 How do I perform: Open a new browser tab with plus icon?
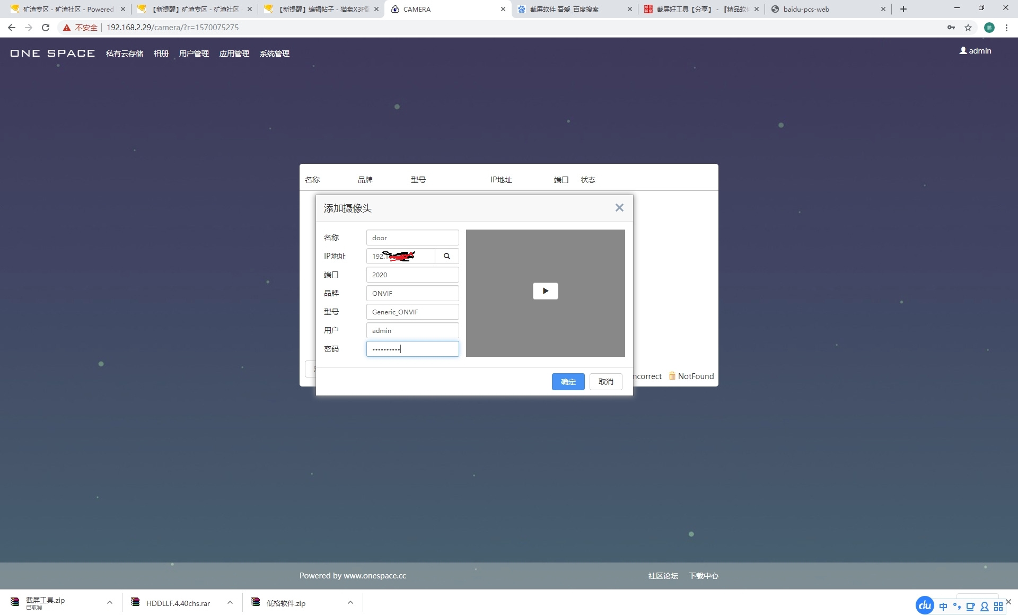[903, 9]
